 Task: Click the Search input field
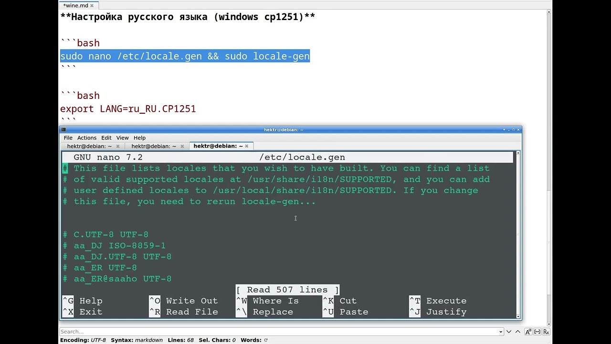pyautogui.click(x=278, y=332)
